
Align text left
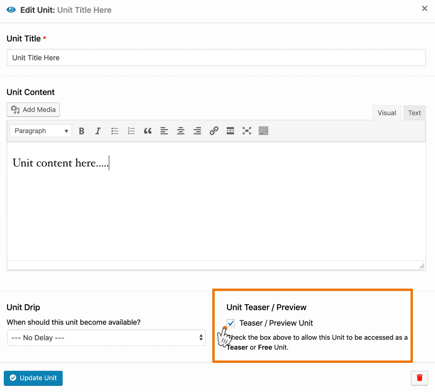164,131
